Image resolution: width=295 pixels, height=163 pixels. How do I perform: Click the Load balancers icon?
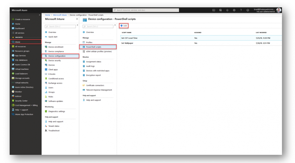click(x=13, y=74)
